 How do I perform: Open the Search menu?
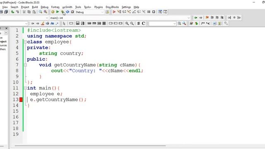[x=14, y=7]
